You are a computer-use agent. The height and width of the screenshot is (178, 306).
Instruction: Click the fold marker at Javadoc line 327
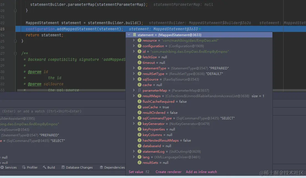[x=16, y=53]
